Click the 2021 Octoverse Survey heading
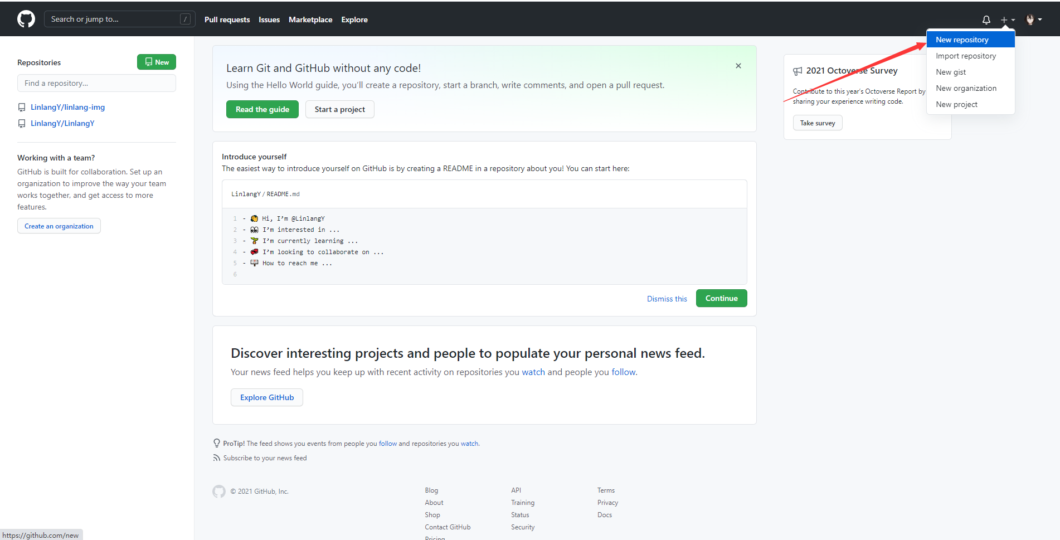Image resolution: width=1060 pixels, height=540 pixels. [852, 71]
